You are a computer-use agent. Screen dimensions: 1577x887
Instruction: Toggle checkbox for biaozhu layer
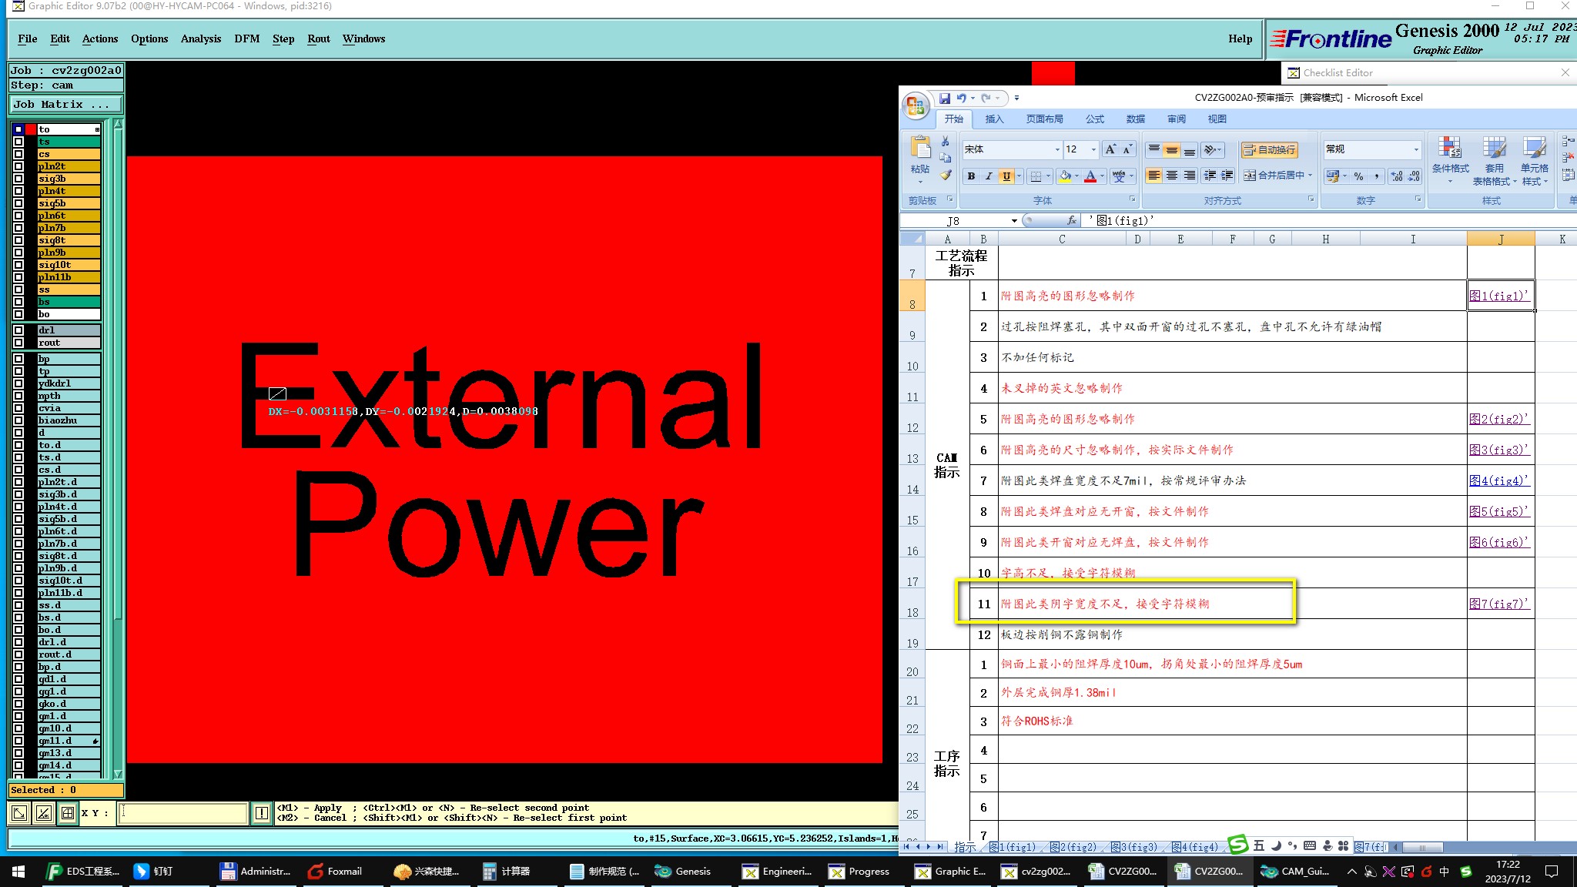18,420
